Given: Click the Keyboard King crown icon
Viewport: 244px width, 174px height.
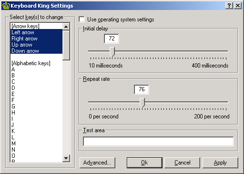Looking at the screenshot, I should tap(6, 6).
